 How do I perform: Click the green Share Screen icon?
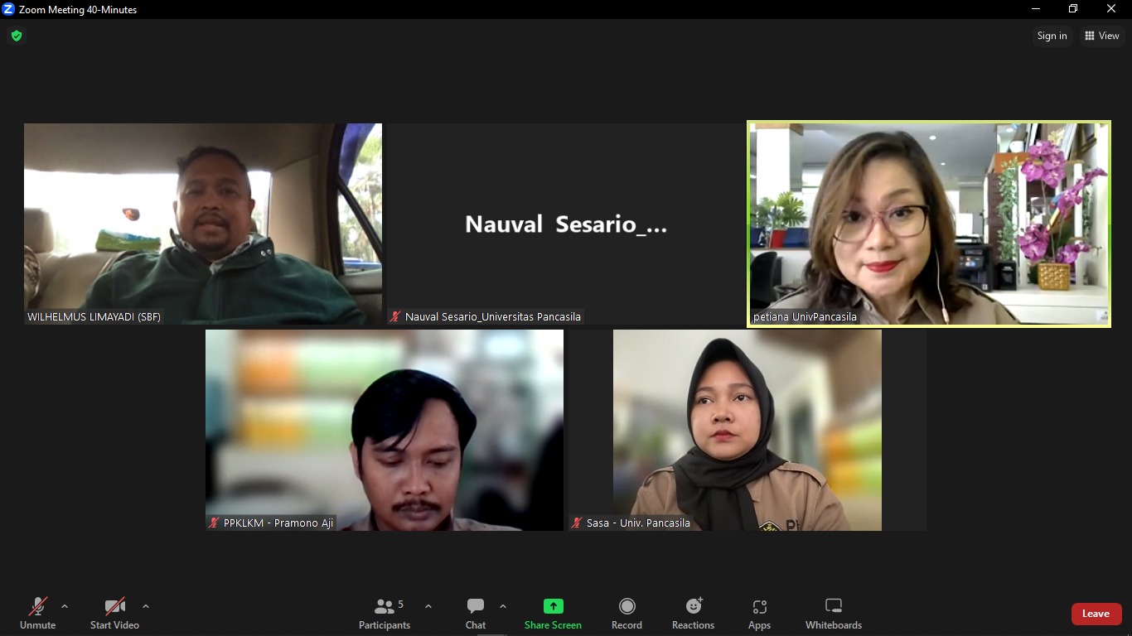click(x=553, y=606)
